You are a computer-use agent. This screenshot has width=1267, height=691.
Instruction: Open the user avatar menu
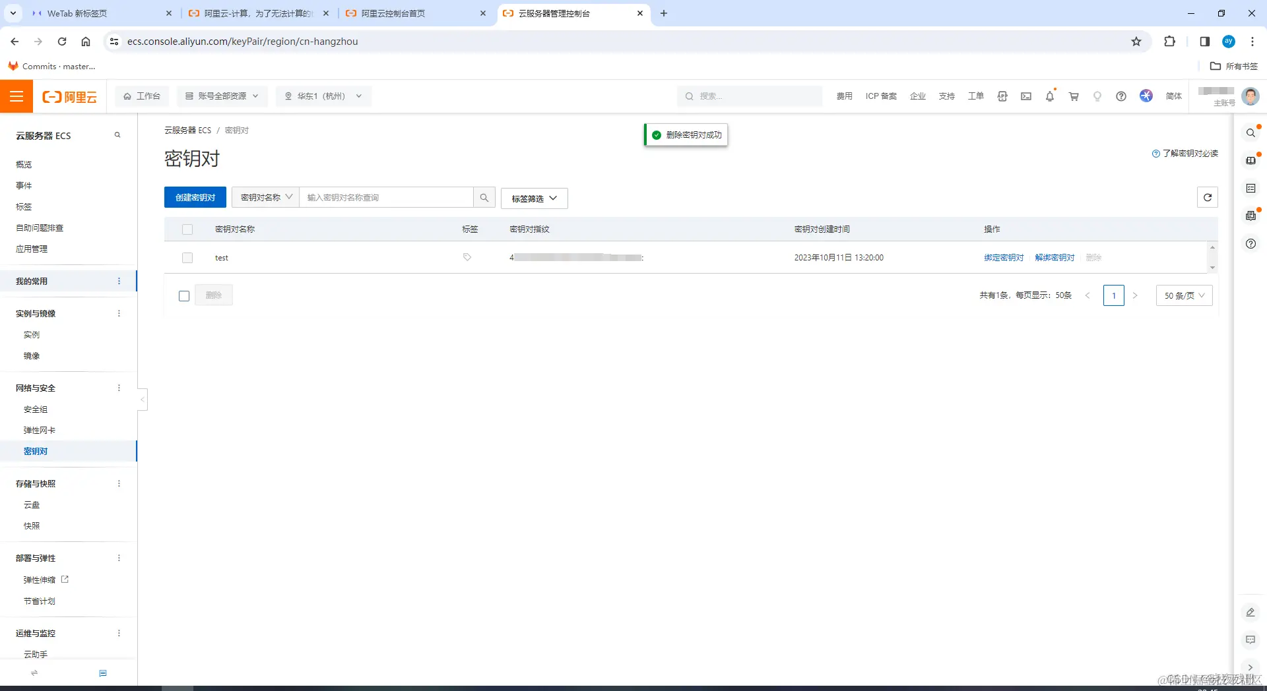tap(1250, 96)
